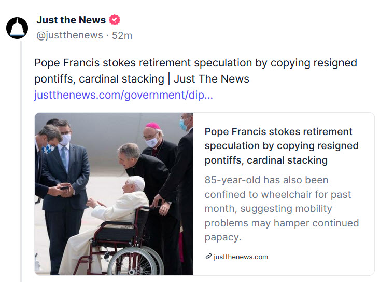This screenshot has width=380, height=282.
Task: Click '| Just The News' in the post text
Action: pyautogui.click(x=212, y=79)
